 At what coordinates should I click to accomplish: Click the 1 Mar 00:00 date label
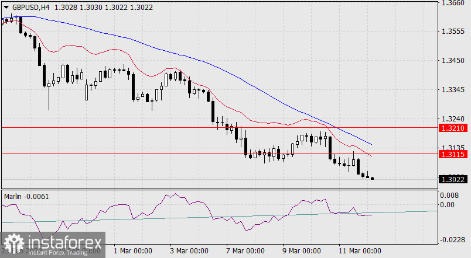point(132,251)
